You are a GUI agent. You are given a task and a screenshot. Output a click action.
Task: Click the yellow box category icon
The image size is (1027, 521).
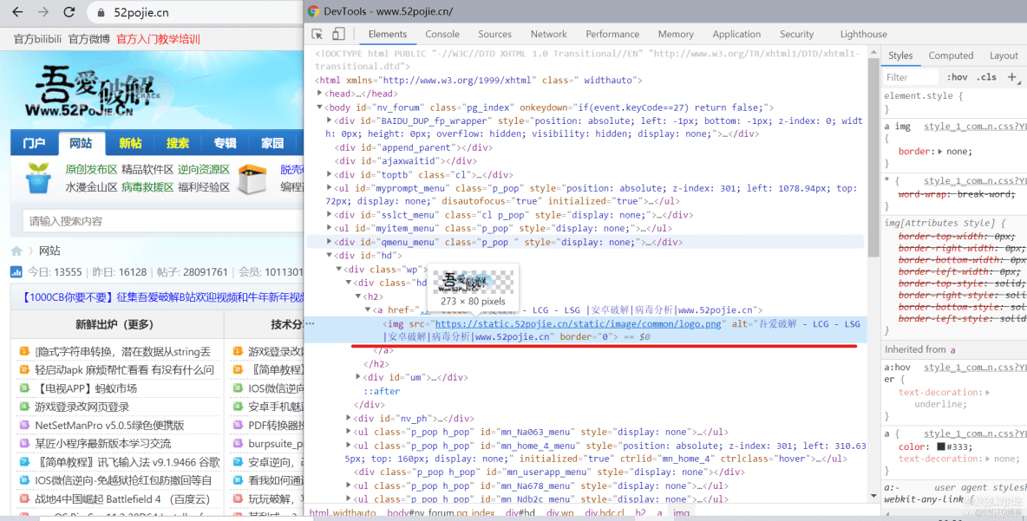[252, 179]
